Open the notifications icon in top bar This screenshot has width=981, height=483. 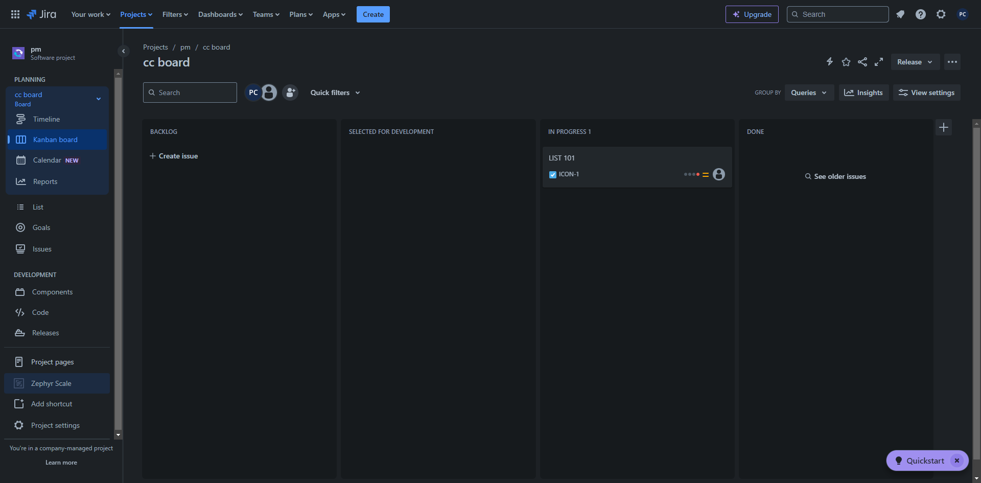click(x=900, y=14)
